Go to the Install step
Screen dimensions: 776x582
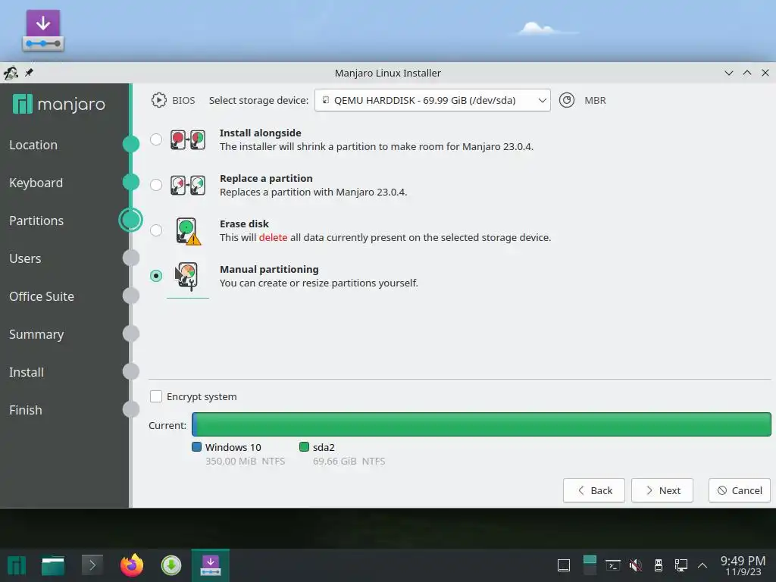[27, 372]
